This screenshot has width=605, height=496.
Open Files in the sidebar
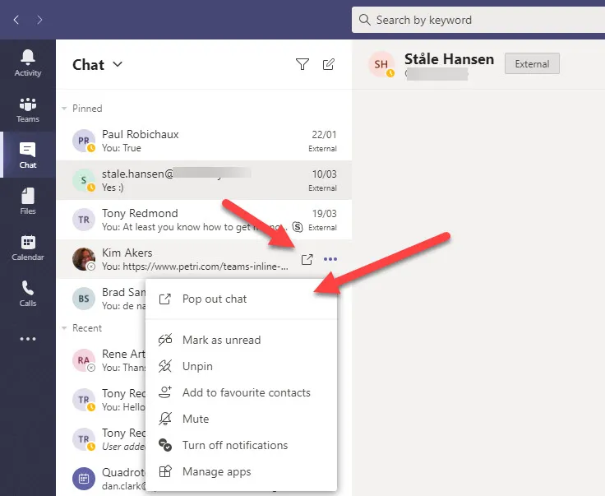[28, 201]
